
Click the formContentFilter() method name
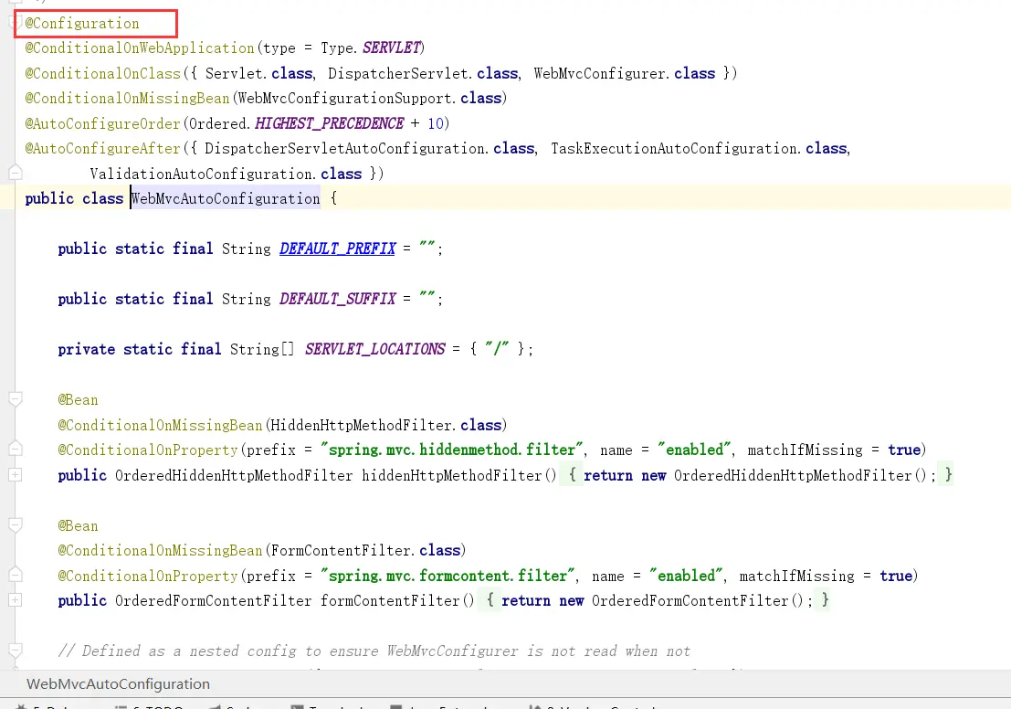[x=397, y=600]
